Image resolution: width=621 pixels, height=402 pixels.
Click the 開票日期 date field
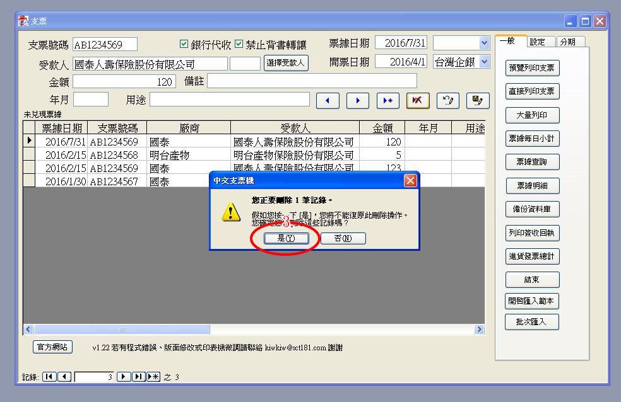click(401, 62)
